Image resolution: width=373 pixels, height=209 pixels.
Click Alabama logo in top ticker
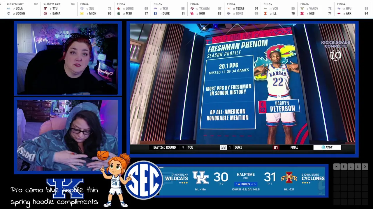45,14
